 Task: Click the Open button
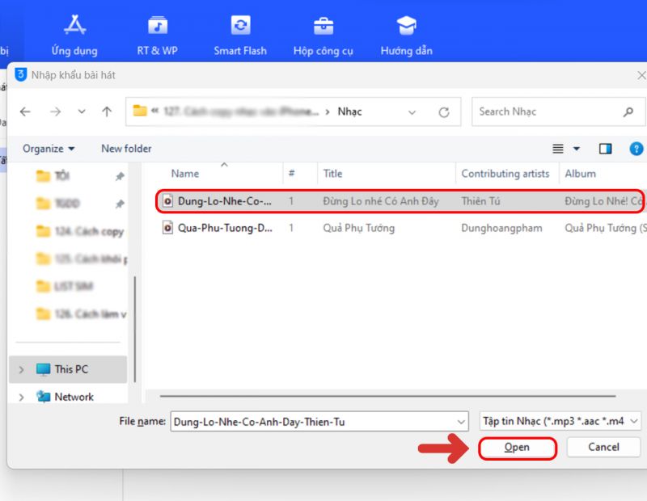[517, 448]
